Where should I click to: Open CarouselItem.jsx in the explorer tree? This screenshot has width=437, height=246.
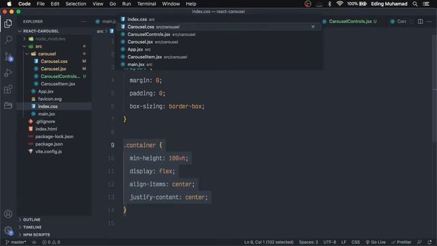(54, 84)
